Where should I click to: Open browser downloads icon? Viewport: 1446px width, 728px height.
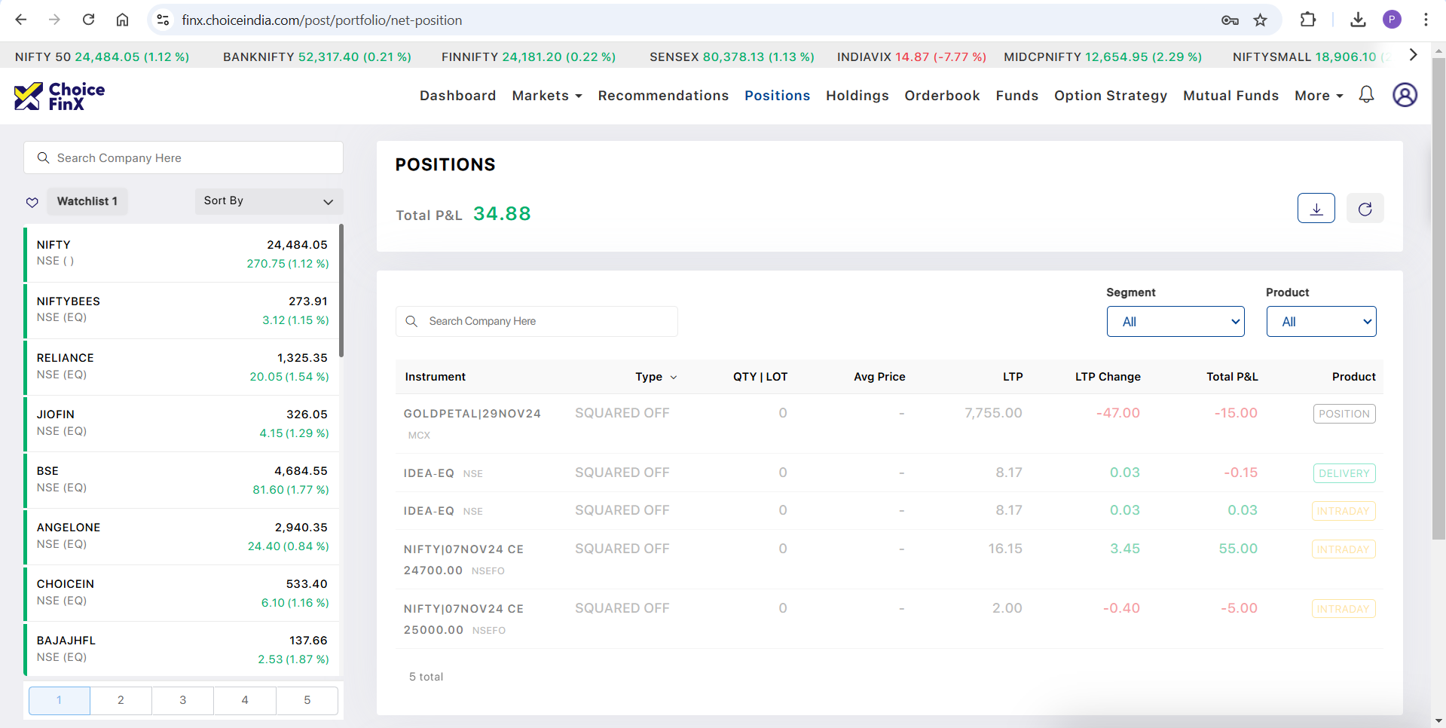click(1358, 20)
